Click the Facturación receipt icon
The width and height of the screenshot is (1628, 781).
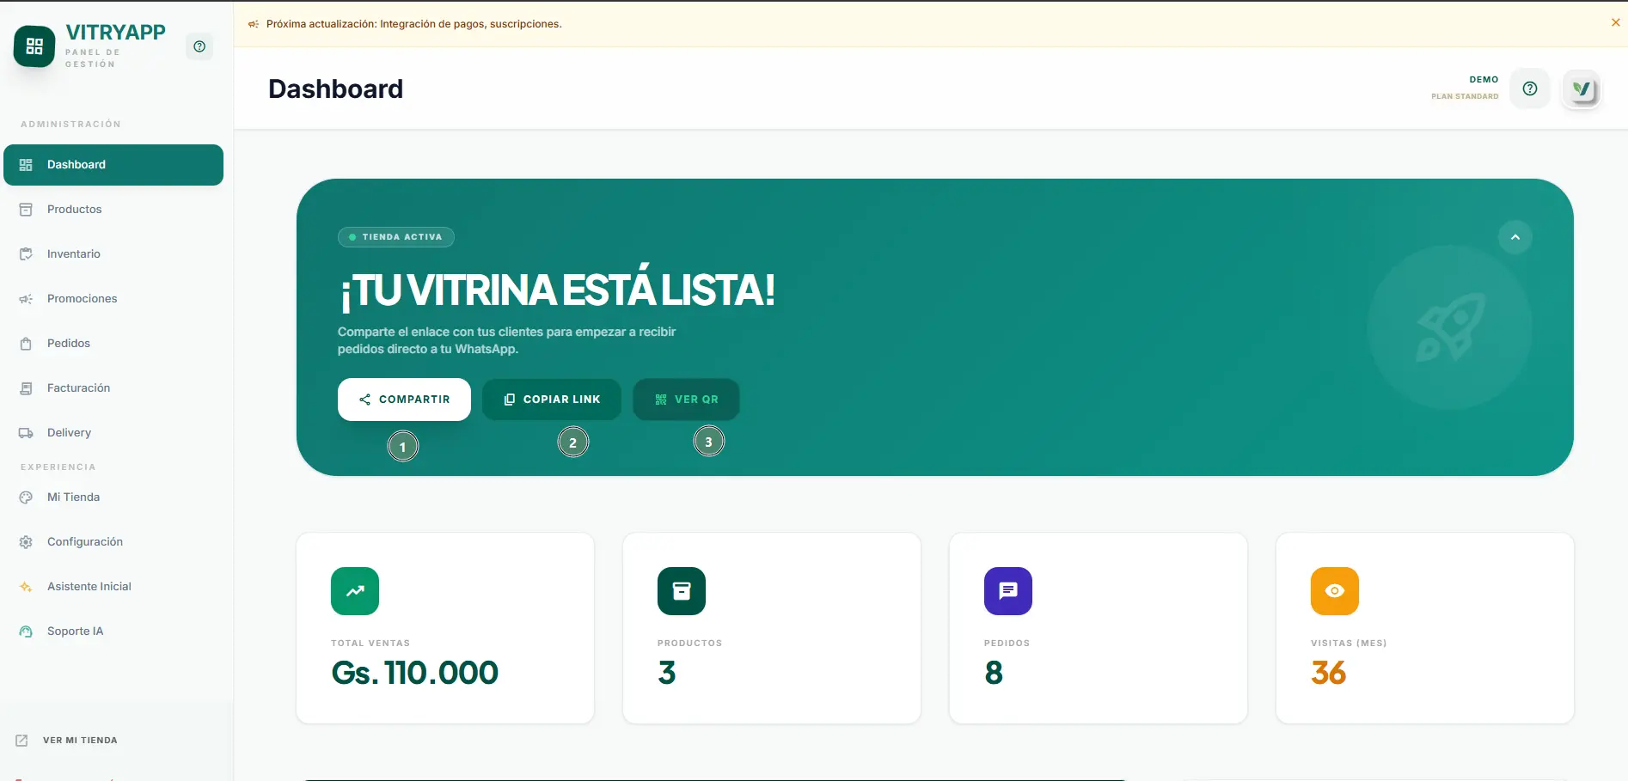coord(26,388)
